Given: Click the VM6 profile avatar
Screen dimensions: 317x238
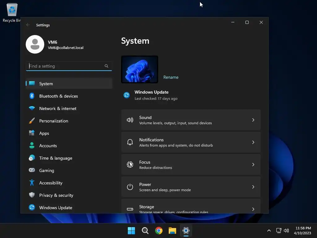Looking at the screenshot, I should pos(35,44).
